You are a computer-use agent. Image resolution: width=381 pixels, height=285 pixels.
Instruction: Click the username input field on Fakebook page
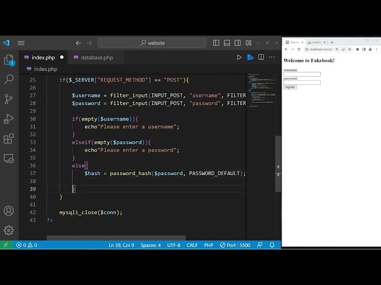pyautogui.click(x=302, y=74)
